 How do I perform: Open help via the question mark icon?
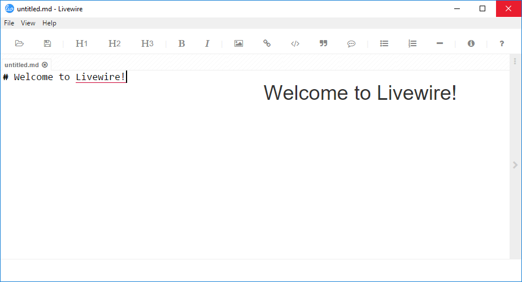502,43
